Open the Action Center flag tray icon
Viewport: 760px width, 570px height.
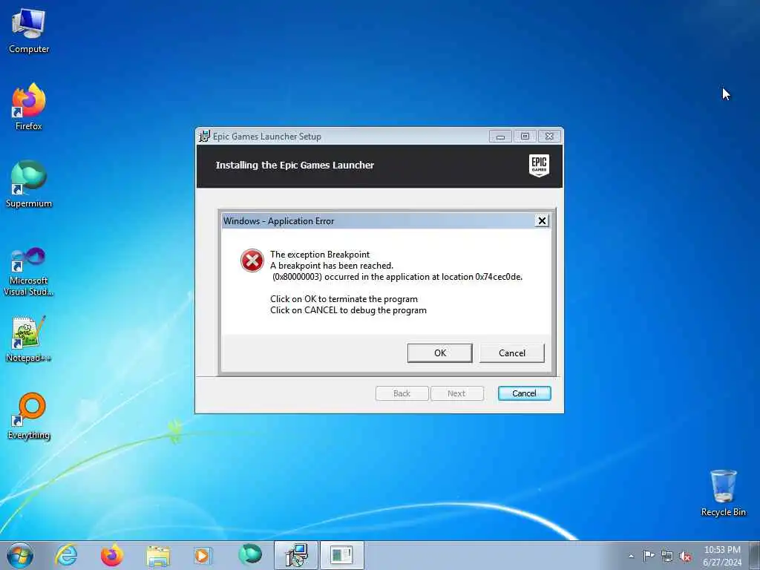tap(649, 556)
